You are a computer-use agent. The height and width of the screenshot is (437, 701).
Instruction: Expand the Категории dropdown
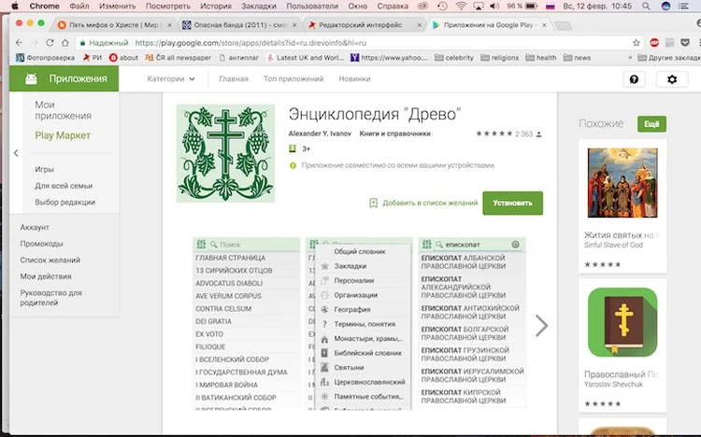[171, 79]
